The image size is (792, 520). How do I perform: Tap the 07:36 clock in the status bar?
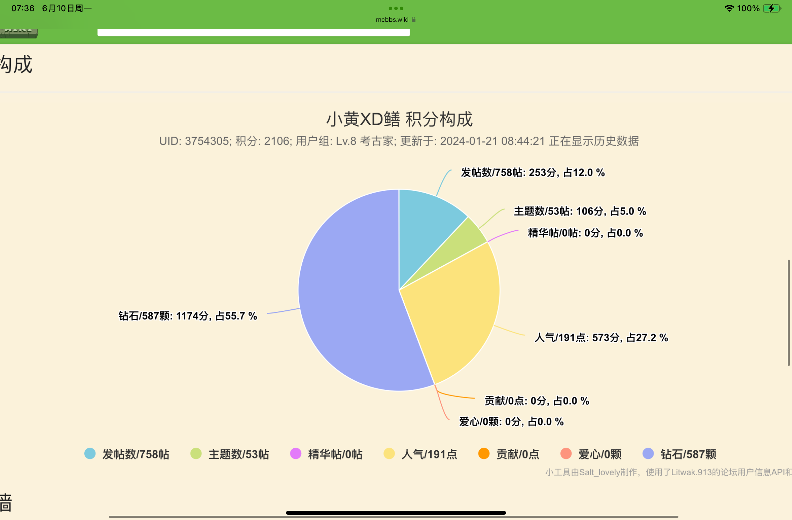(x=23, y=8)
